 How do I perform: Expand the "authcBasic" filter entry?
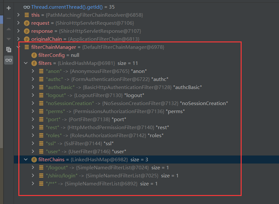(33, 87)
